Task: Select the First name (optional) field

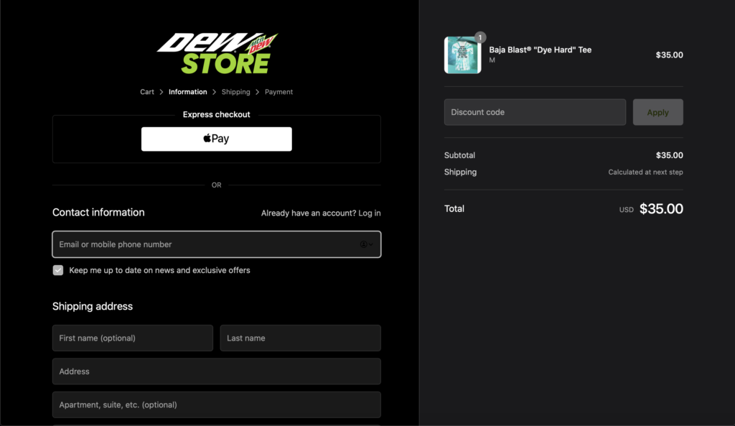Action: point(132,338)
